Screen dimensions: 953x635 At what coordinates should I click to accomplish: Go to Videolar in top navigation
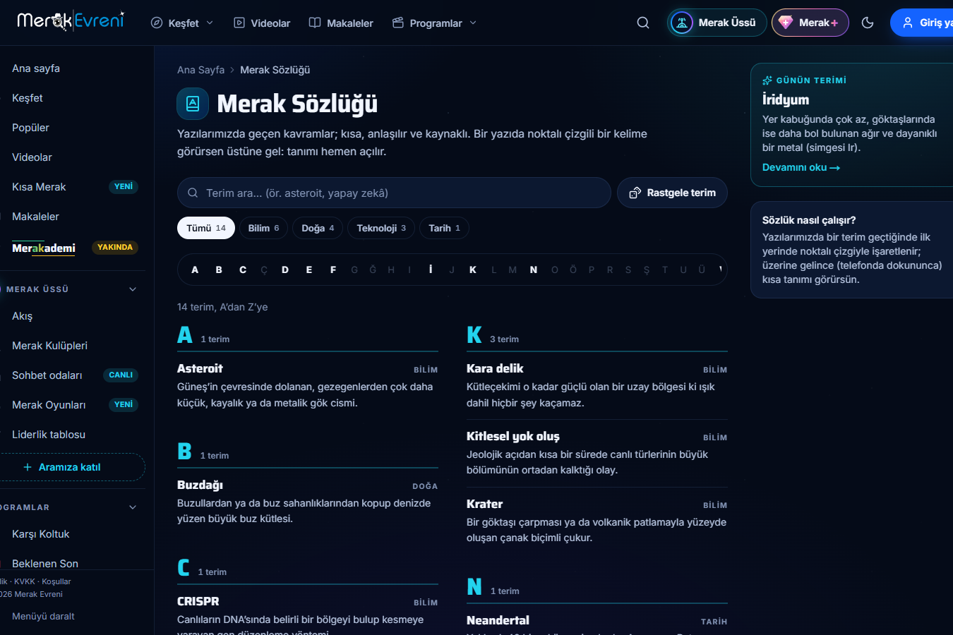point(262,23)
